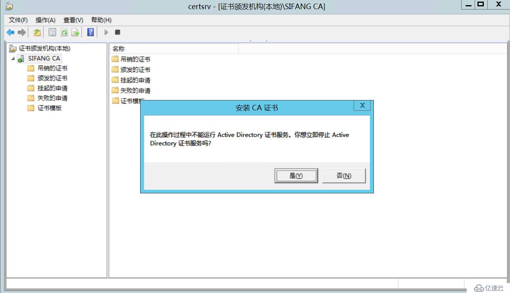The height and width of the screenshot is (293, 510).
Task: Click folder icon of 颁发的证书 in right list
Action: (x=115, y=69)
